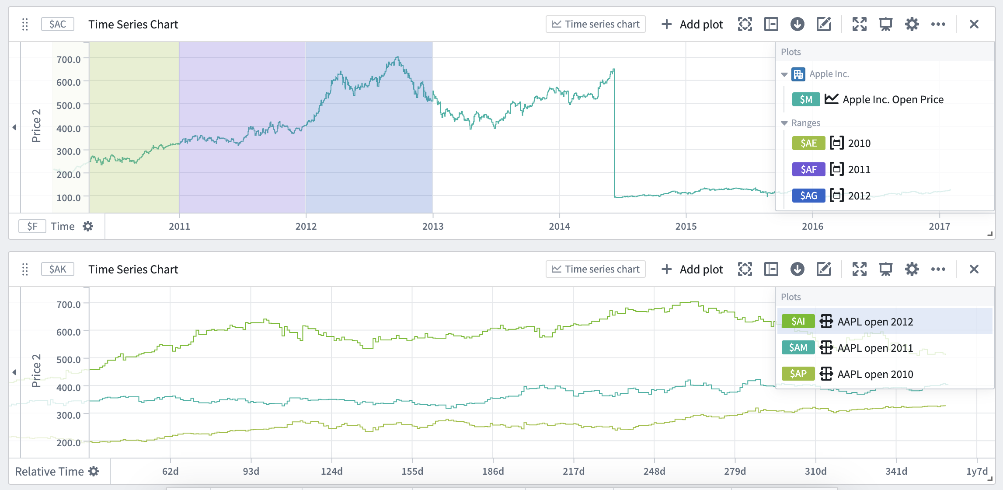Close the $AK Time Series Chart
The image size is (1003, 490).
pos(974,269)
